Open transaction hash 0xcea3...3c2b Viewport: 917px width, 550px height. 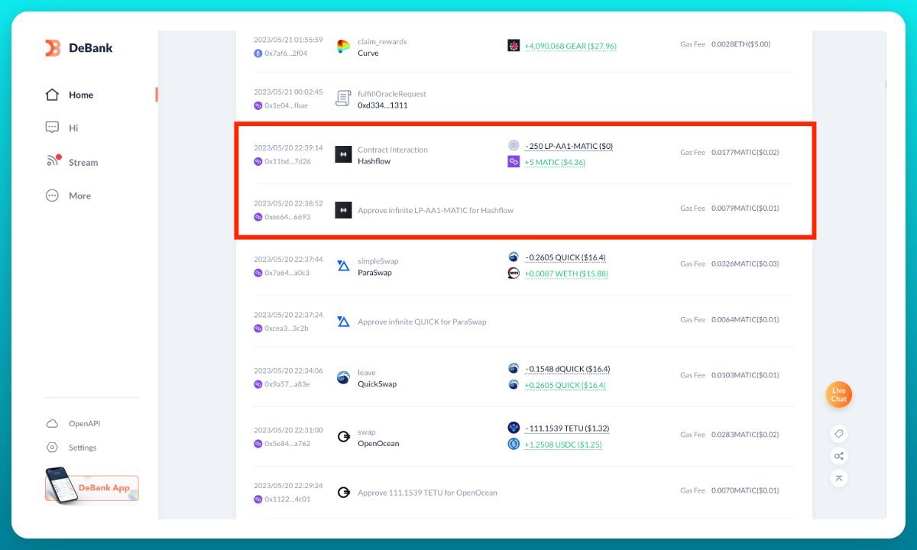(287, 328)
